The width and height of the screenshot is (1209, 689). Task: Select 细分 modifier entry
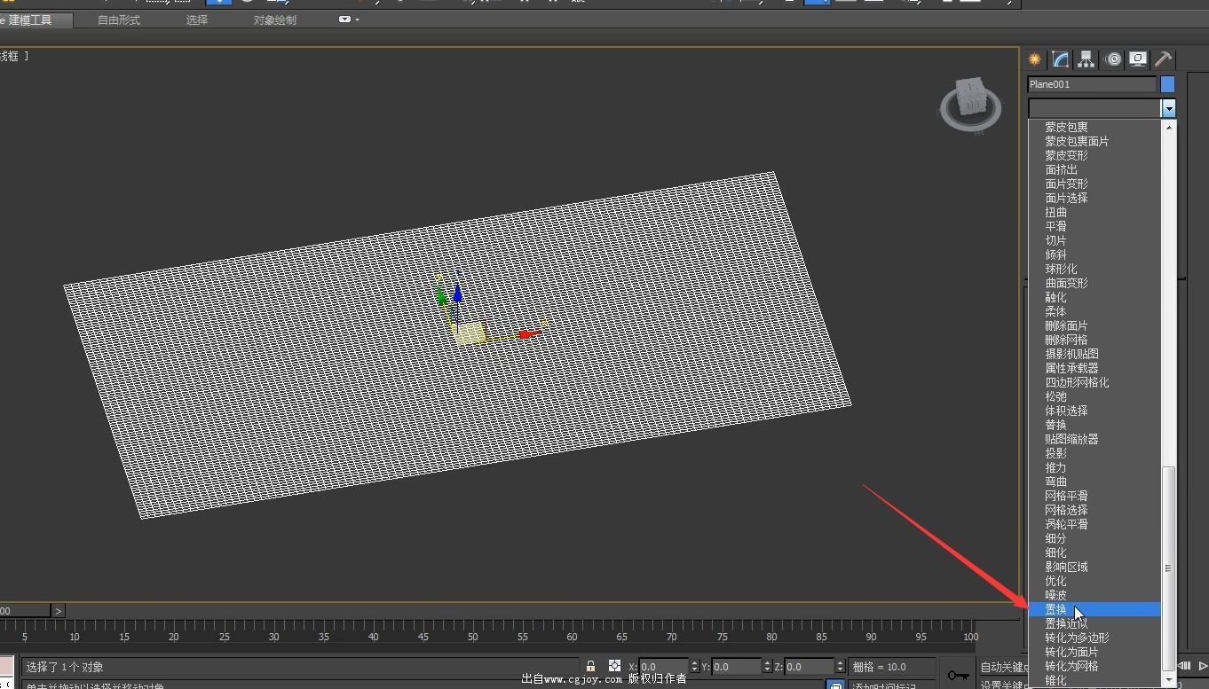(x=1095, y=538)
